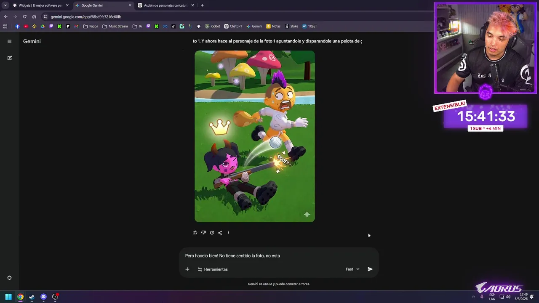This screenshot has width=539, height=303.
Task: Open the Stake bookmark
Action: [x=291, y=26]
